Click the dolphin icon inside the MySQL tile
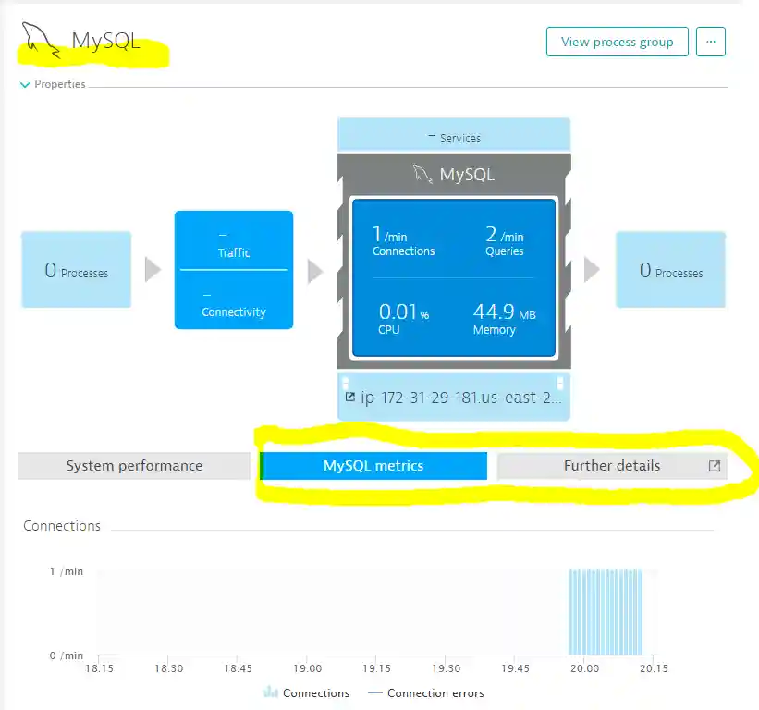This screenshot has width=759, height=710. pyautogui.click(x=422, y=174)
